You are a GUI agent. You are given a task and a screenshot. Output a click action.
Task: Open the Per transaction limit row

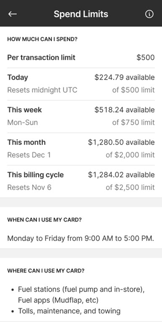point(81,57)
